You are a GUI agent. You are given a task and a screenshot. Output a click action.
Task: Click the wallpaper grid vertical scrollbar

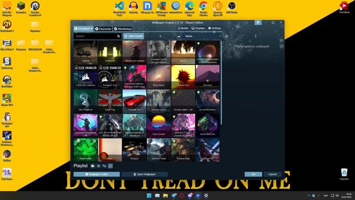pos(221,83)
